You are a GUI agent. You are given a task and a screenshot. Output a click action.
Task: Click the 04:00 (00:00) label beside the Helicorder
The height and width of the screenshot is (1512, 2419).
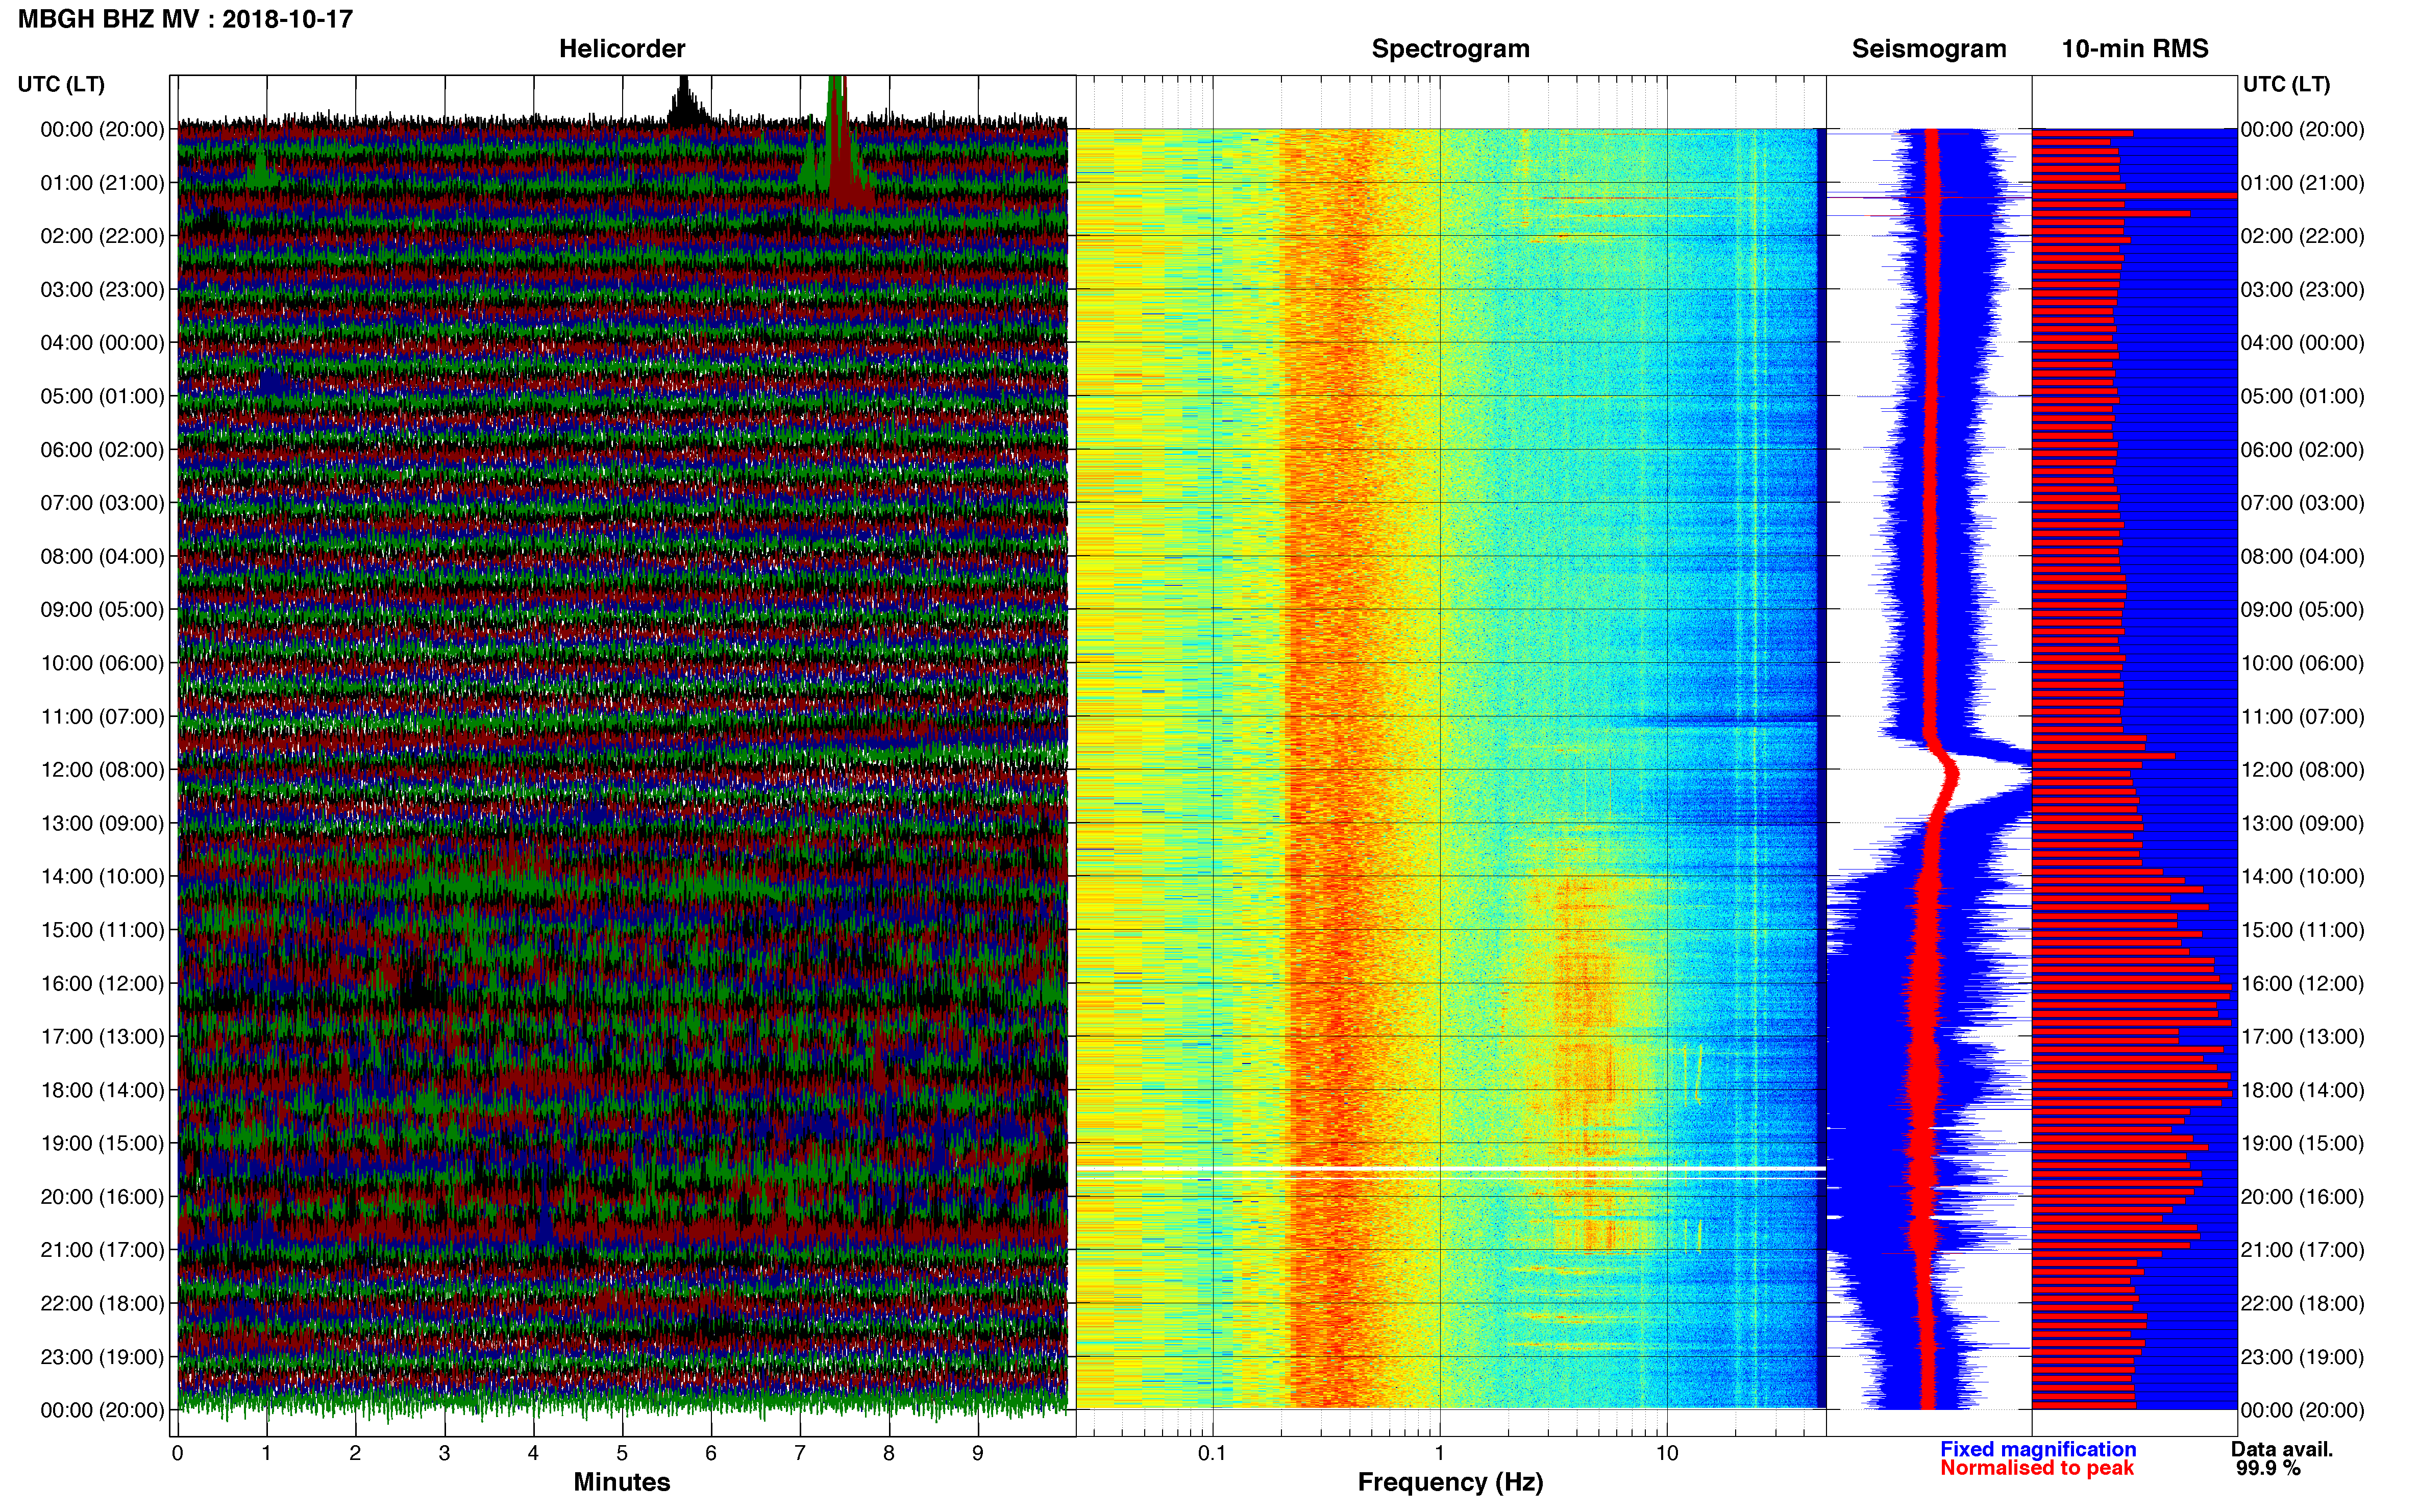[x=102, y=343]
